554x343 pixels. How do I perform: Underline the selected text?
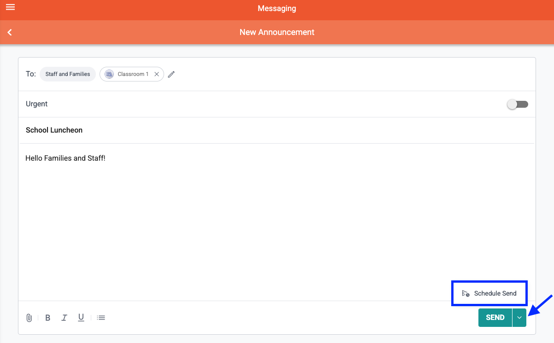[x=81, y=318]
